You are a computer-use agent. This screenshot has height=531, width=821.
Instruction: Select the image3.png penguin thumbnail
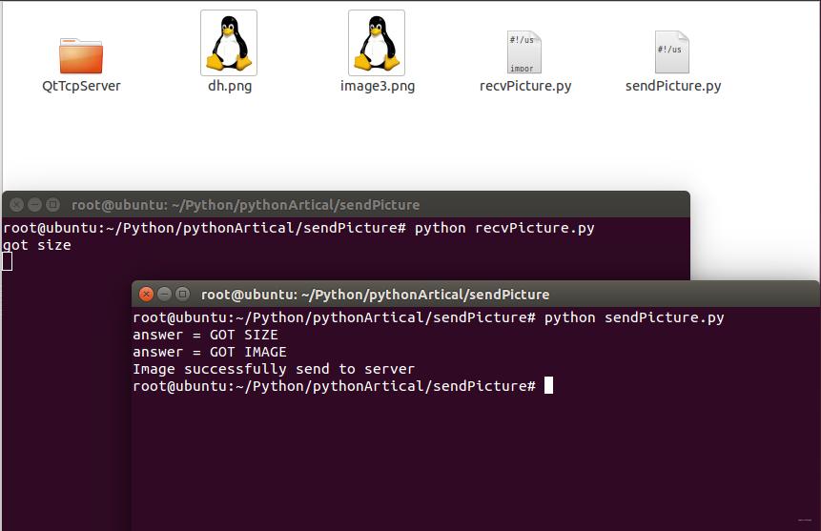(377, 43)
